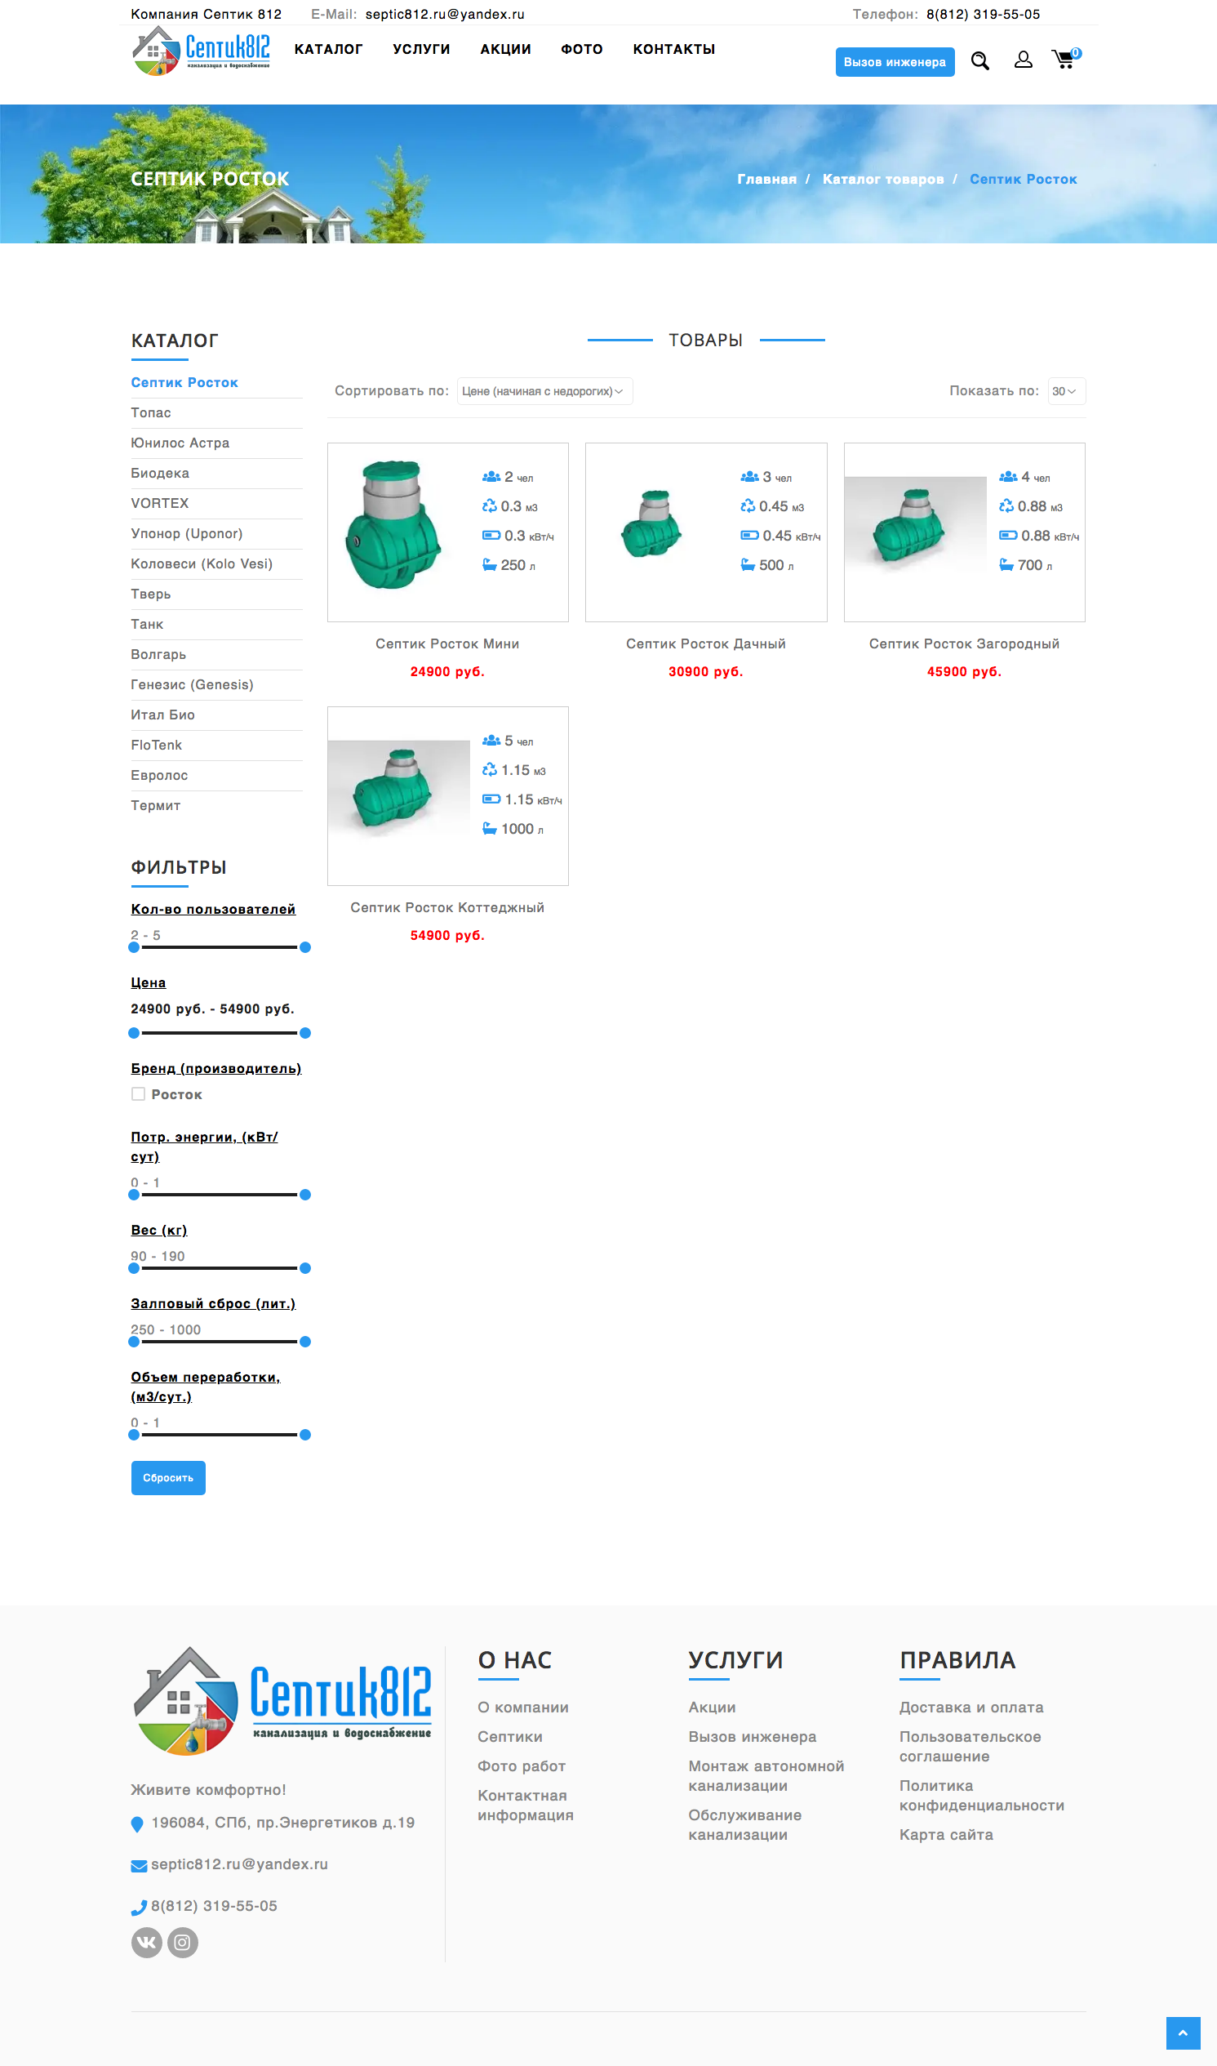Click the Септик812 header logo
The image size is (1217, 2066).
[x=201, y=50]
